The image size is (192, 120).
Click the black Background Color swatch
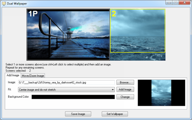(73, 97)
